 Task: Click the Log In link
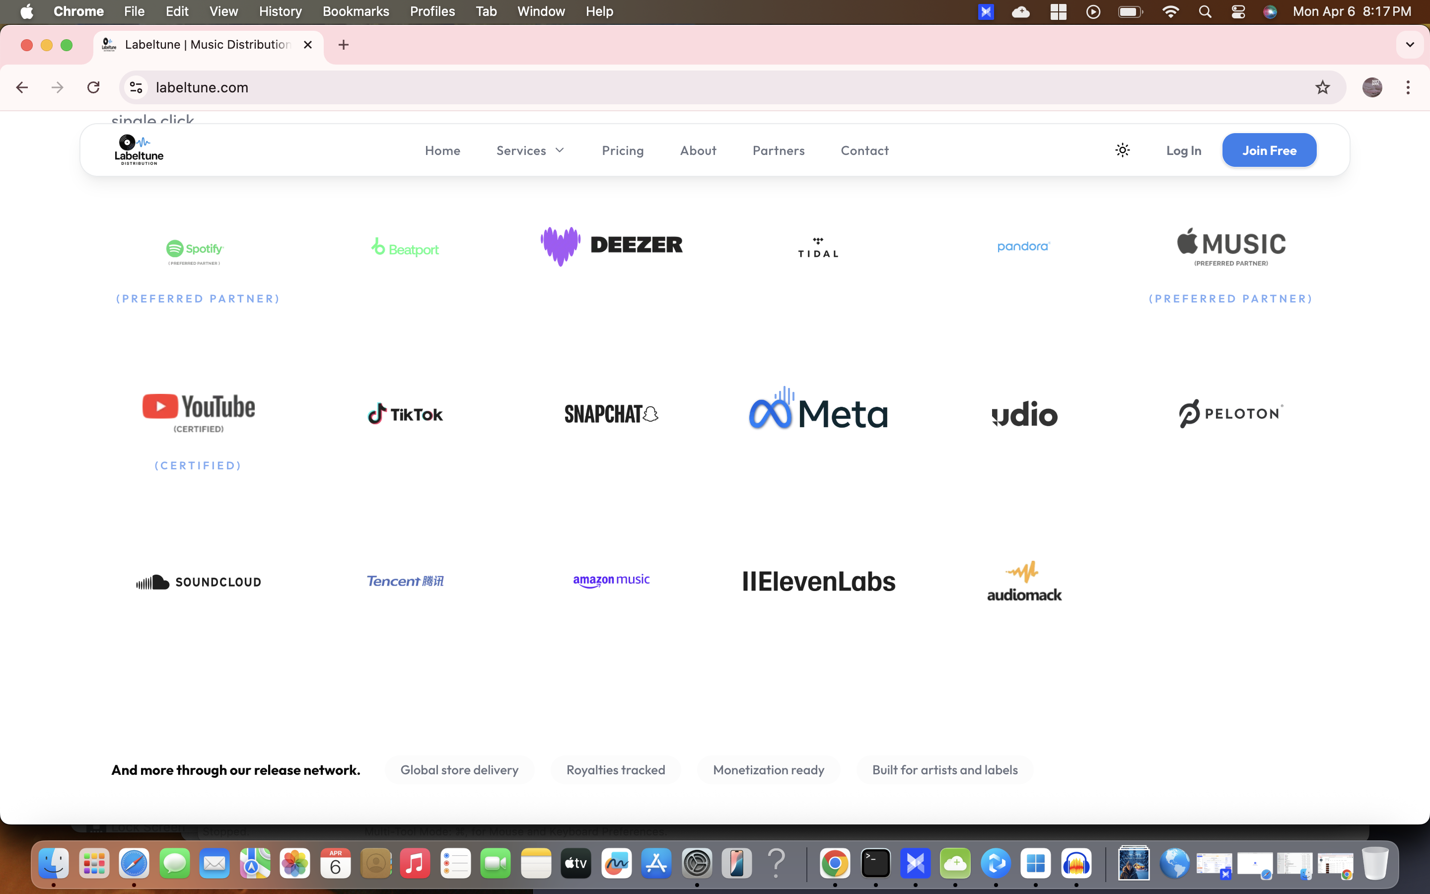1183,150
